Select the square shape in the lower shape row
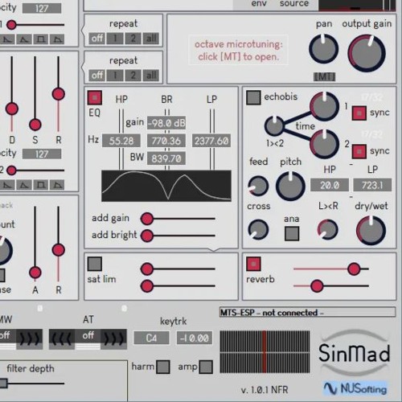Viewport: 402px width, 402px height. 41,185
